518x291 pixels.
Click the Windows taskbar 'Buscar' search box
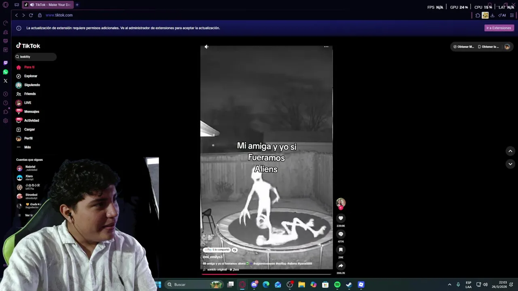194,285
